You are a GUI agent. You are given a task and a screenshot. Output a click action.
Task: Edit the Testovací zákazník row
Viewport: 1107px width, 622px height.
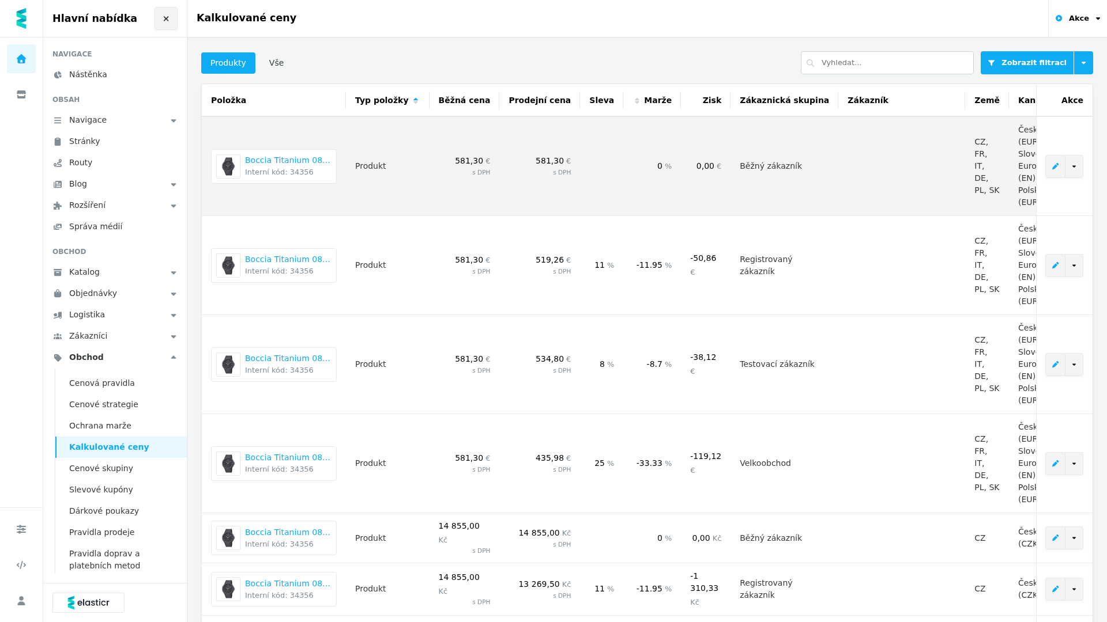(x=1055, y=365)
